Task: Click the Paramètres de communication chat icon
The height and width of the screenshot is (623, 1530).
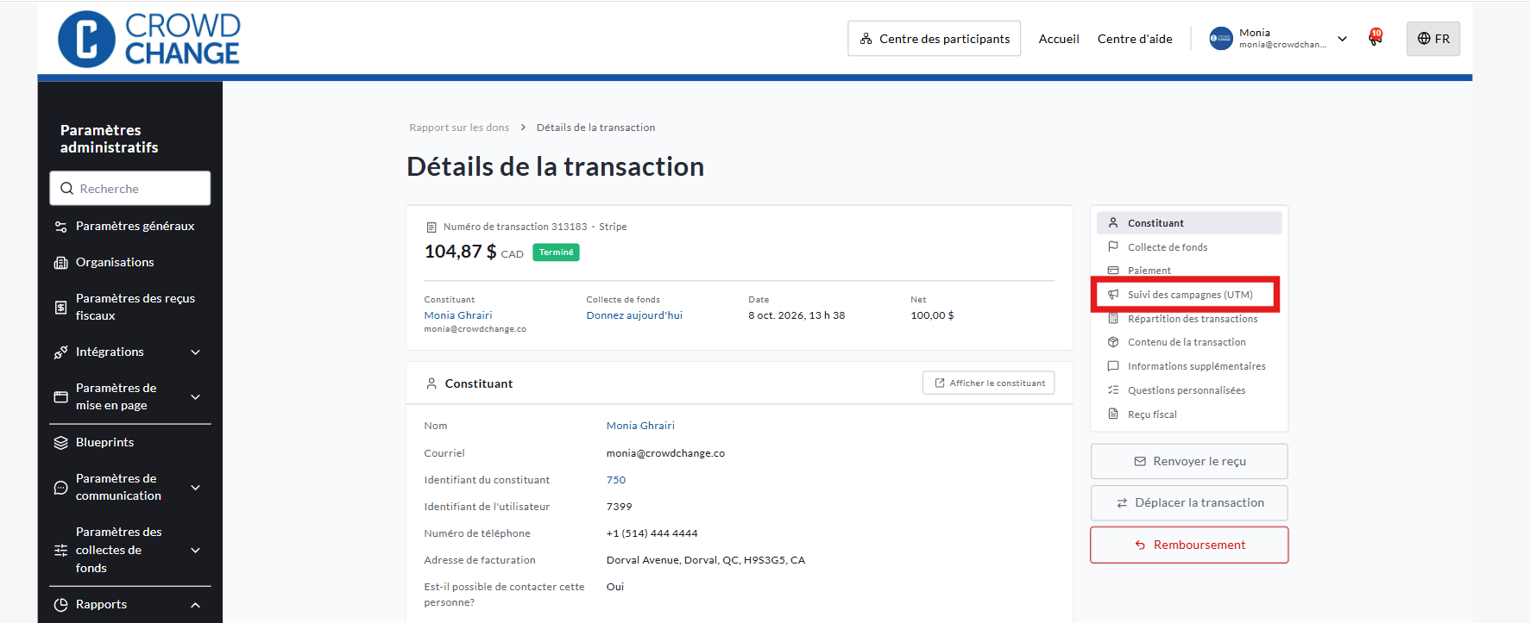Action: [61, 488]
